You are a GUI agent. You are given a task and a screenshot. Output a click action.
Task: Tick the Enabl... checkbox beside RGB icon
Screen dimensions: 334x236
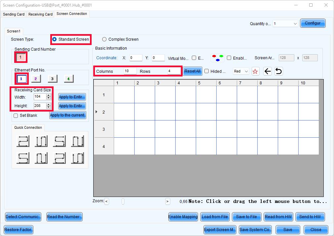click(229, 58)
